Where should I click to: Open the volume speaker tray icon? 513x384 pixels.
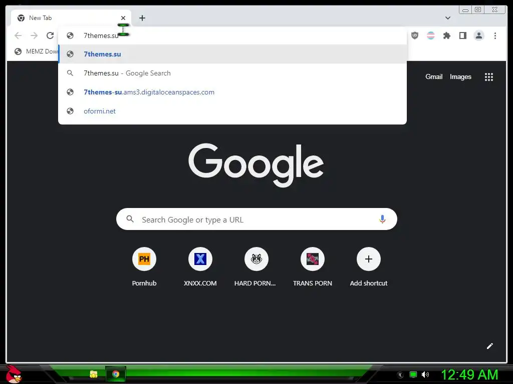click(425, 374)
